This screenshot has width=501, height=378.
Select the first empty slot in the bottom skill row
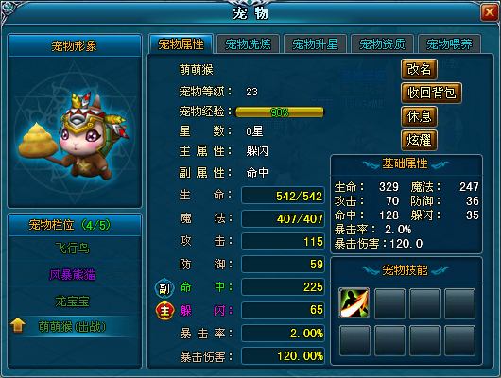tap(354, 340)
